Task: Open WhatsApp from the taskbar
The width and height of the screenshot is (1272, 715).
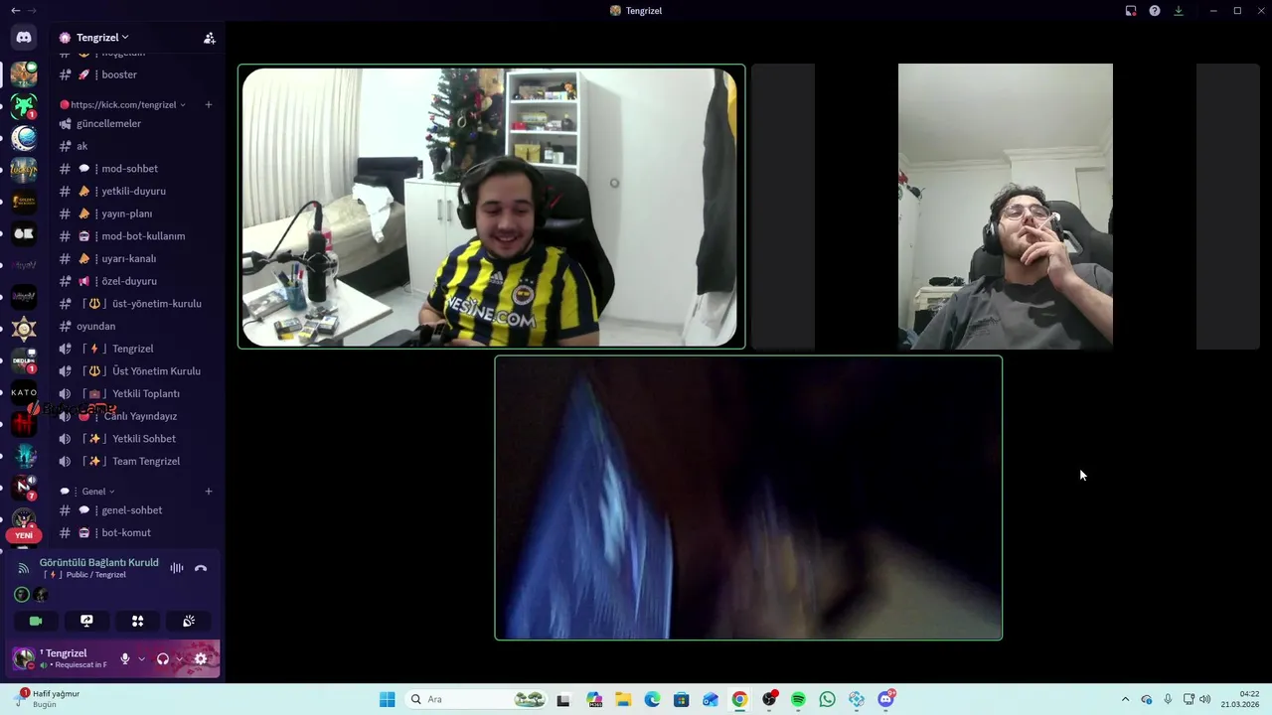Action: pos(828,699)
